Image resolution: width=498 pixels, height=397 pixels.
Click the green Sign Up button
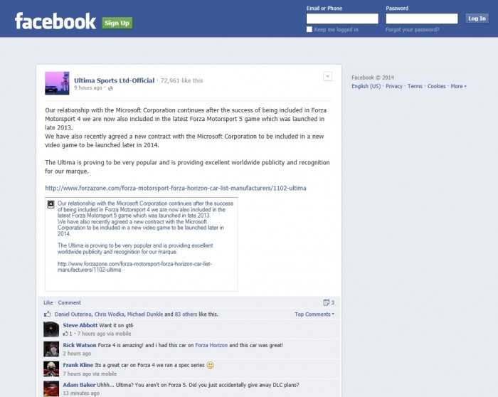pyautogui.click(x=117, y=23)
